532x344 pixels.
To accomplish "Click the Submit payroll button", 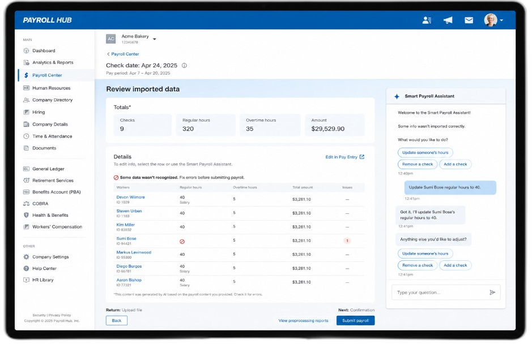I will (x=356, y=321).
